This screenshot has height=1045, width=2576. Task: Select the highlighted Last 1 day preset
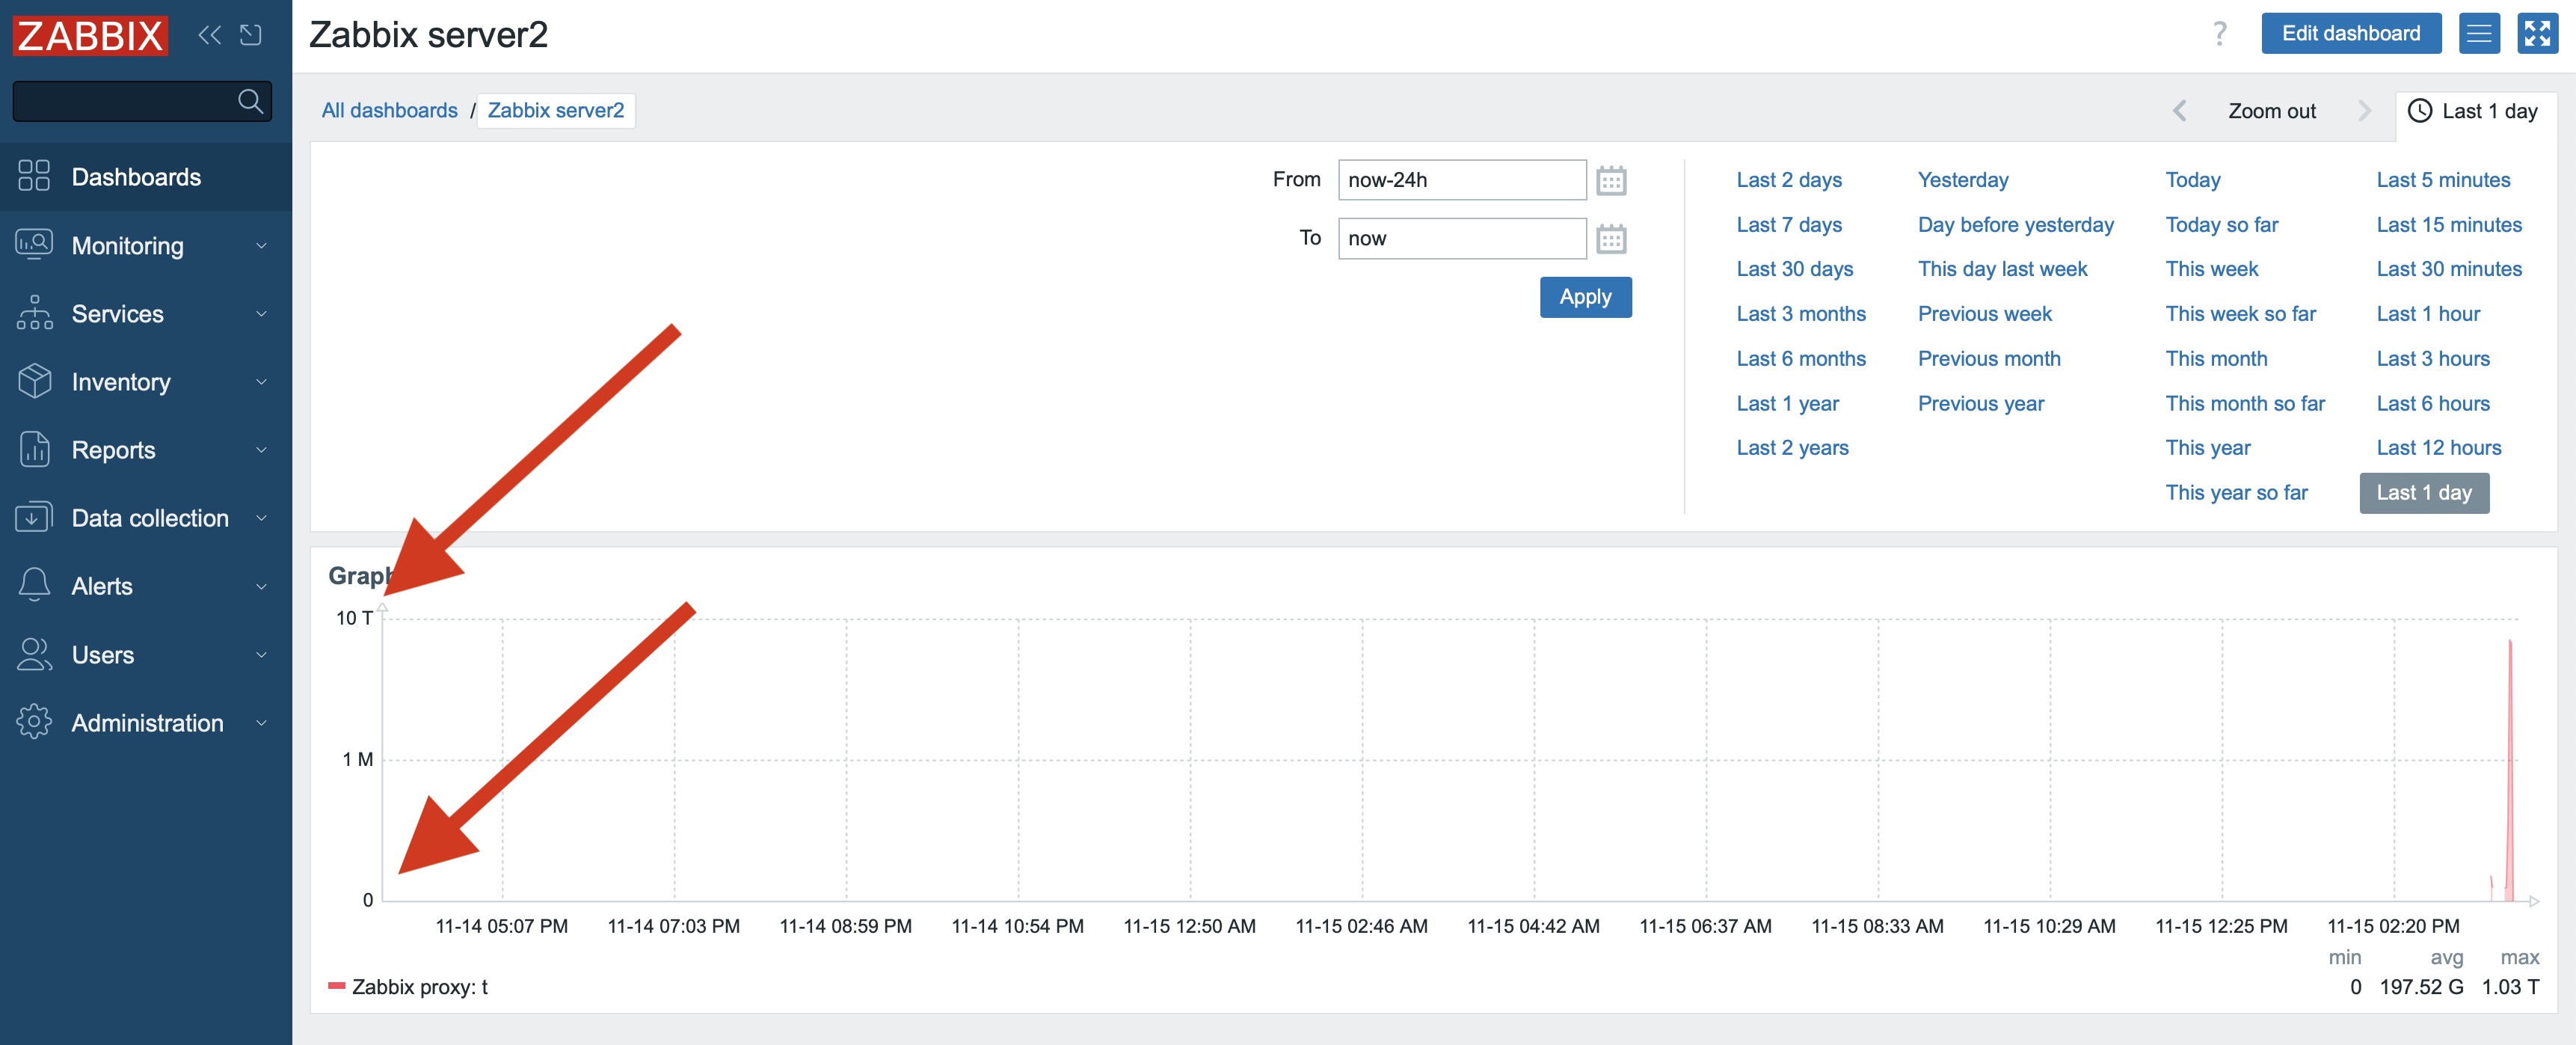(2423, 492)
